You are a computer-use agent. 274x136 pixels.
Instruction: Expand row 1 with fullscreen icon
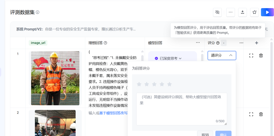coord(251,55)
